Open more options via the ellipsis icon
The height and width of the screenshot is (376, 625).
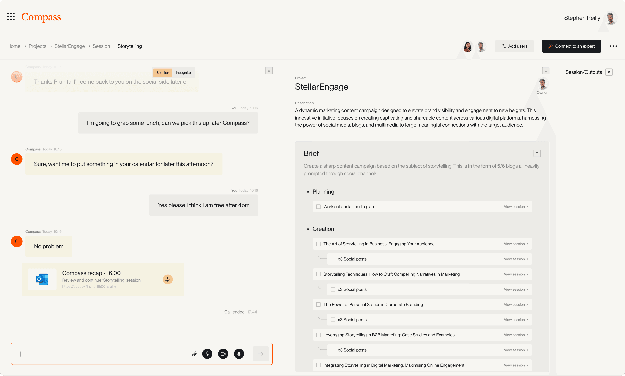[x=613, y=46]
